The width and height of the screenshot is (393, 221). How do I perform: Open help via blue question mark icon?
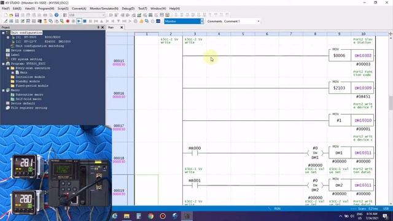pos(56,15)
